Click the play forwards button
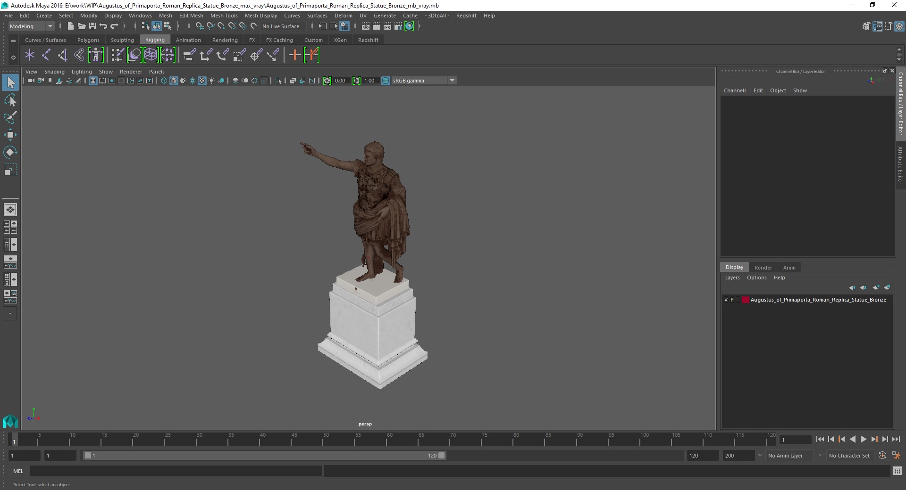Screen dimensions: 906x490 [x=863, y=439]
